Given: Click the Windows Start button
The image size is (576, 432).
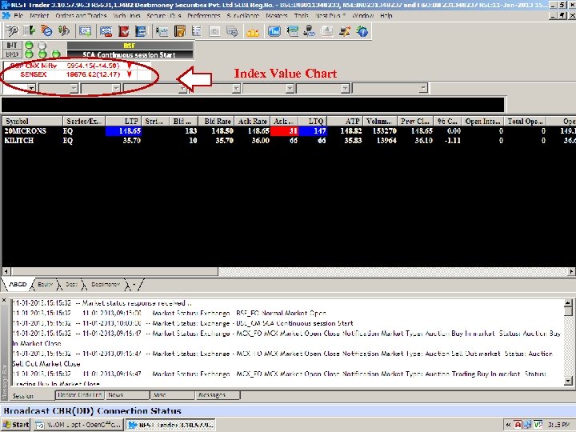Looking at the screenshot, I should click(16, 425).
